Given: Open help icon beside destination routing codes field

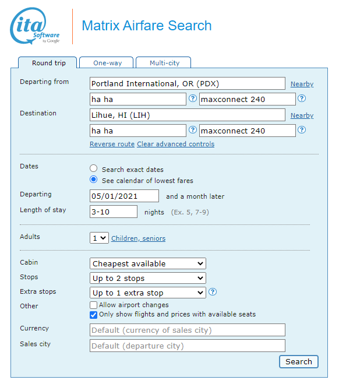Looking at the screenshot, I should pos(193,130).
